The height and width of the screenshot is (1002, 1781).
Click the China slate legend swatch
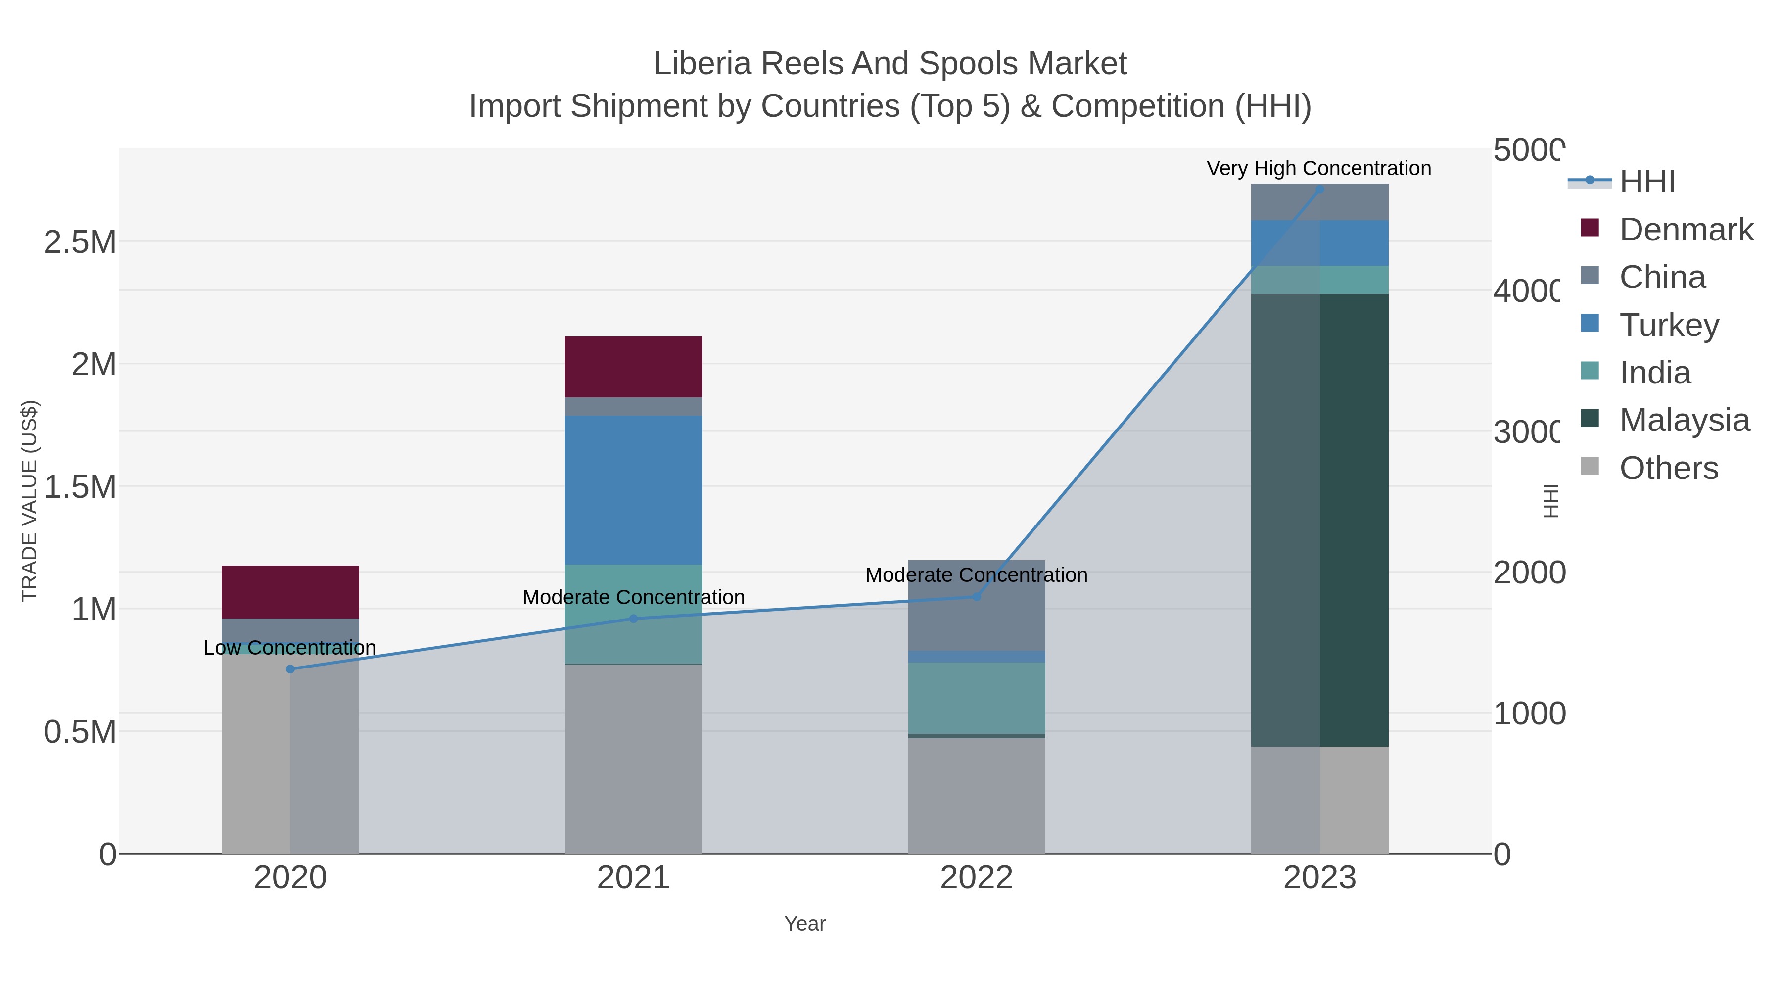point(1590,275)
